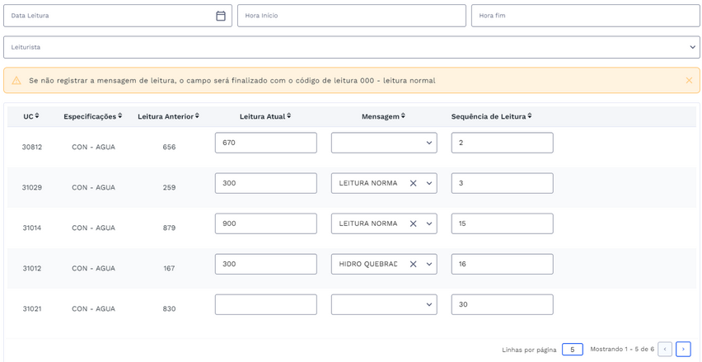
Task: Expand Mensagem dropdown arrow for UC 31012
Action: pos(429,264)
